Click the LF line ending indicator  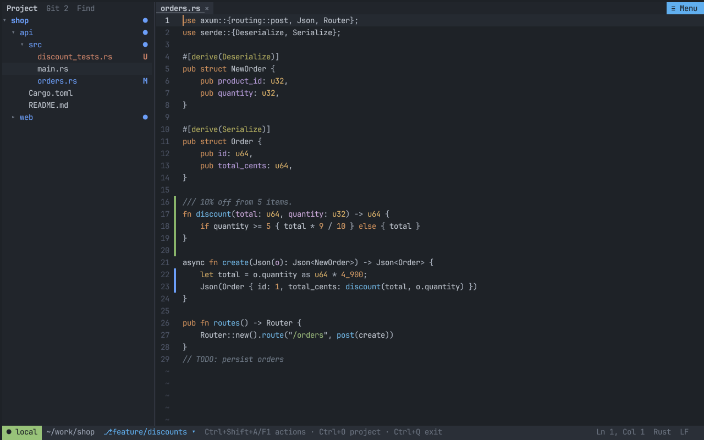(684, 432)
